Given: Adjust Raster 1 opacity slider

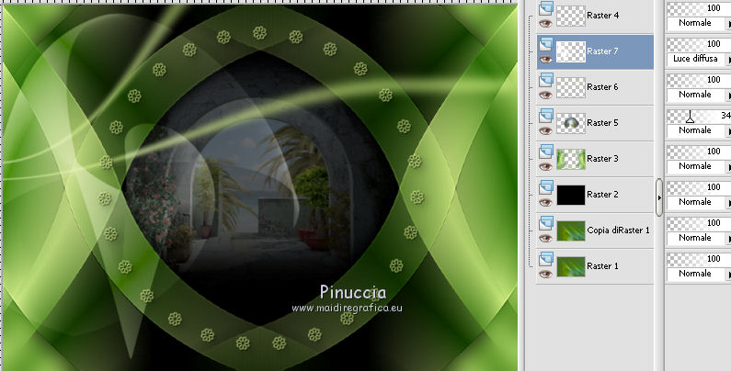Looking at the screenshot, I should pyautogui.click(x=699, y=259).
